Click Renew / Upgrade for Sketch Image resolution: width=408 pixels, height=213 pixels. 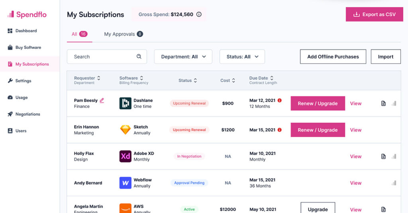pos(318,130)
